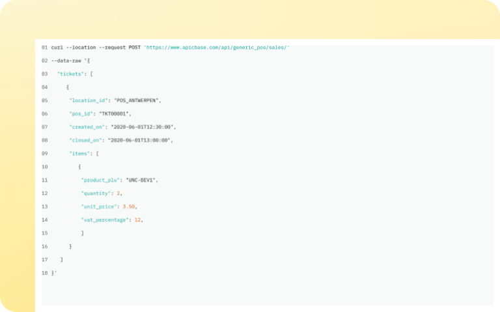This screenshot has width=500, height=312.
Task: Click the quantity value 2
Action: pyautogui.click(x=118, y=193)
